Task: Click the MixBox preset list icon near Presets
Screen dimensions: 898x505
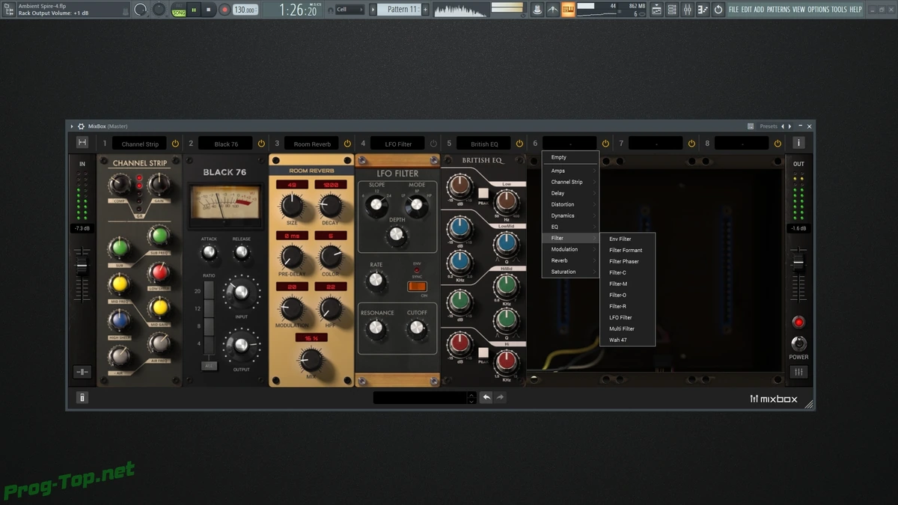Action: tap(751, 126)
